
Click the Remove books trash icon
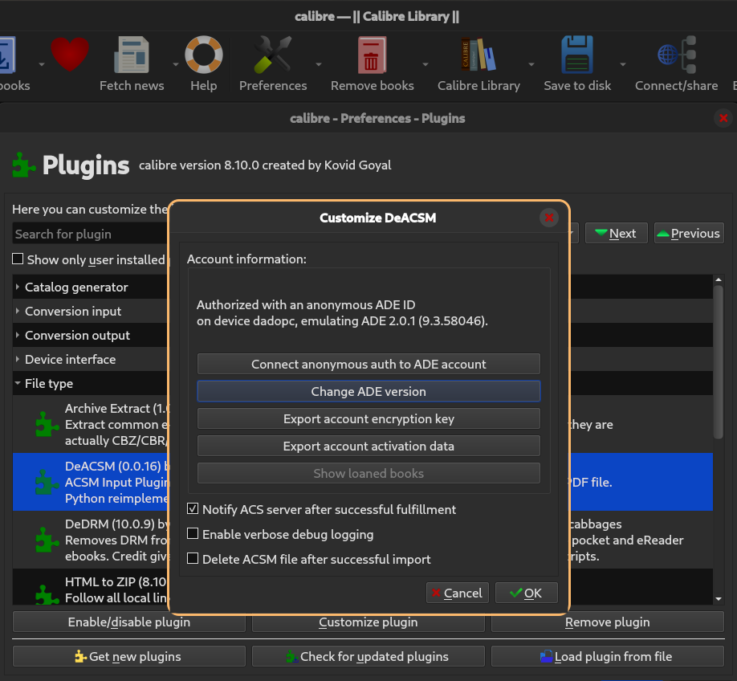(x=372, y=58)
